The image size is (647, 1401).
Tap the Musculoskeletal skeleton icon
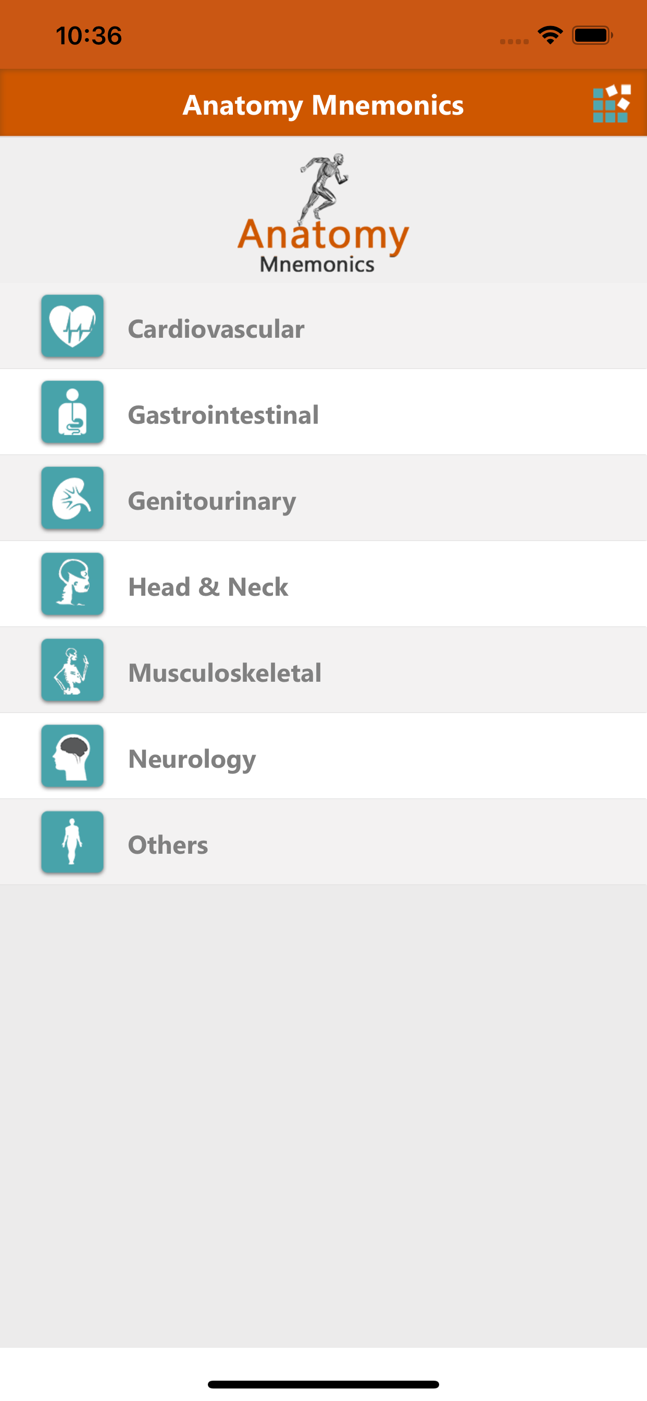coord(72,670)
